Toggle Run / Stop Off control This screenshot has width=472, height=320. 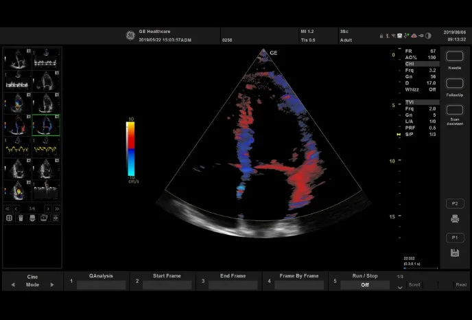point(366,284)
